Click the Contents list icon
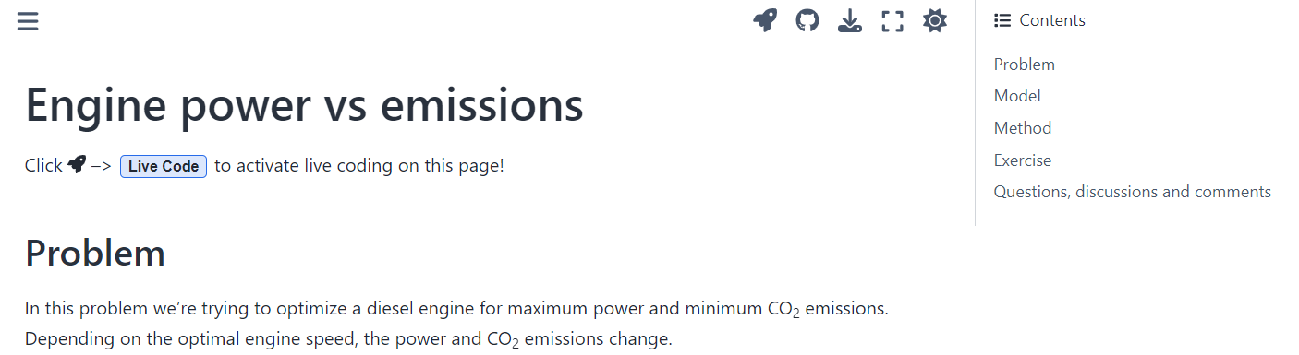The width and height of the screenshot is (1299, 355). click(x=1002, y=20)
